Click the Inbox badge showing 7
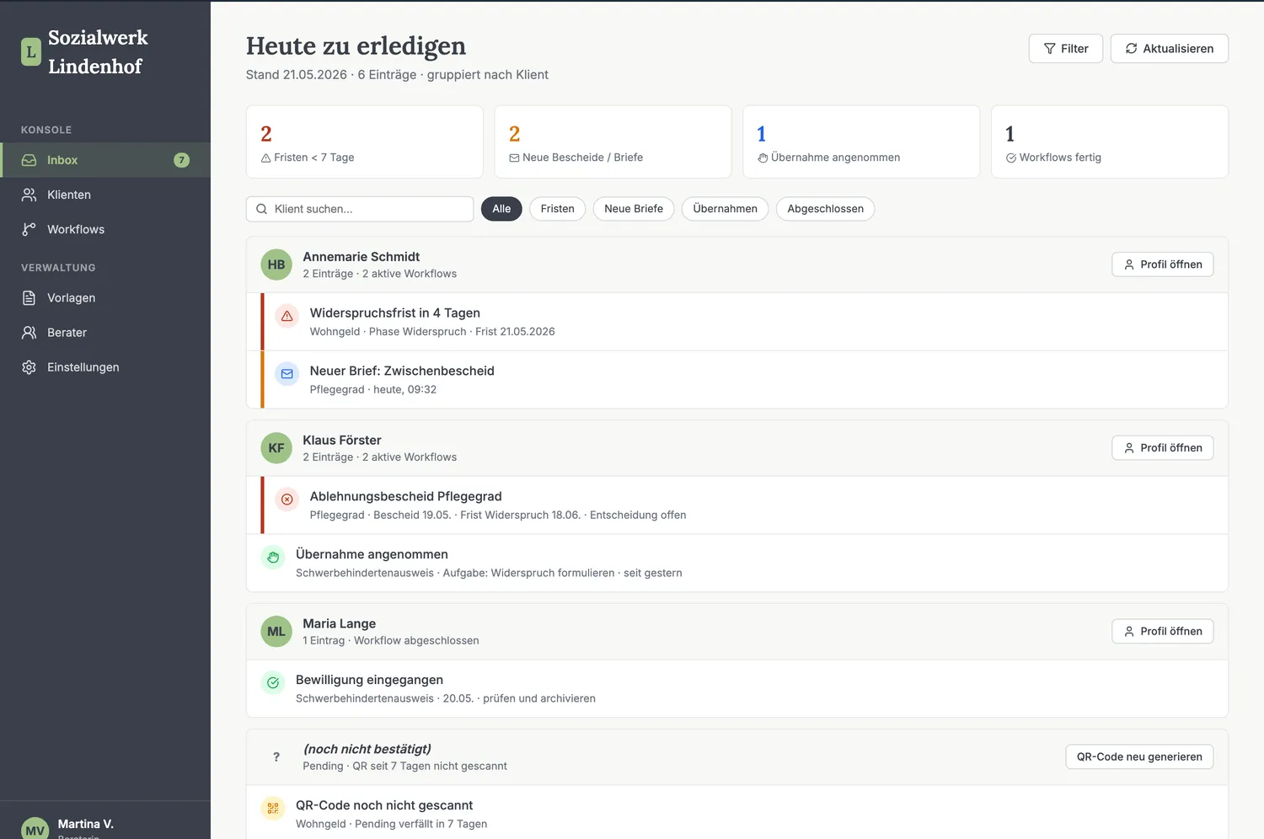The height and width of the screenshot is (839, 1264). click(181, 160)
